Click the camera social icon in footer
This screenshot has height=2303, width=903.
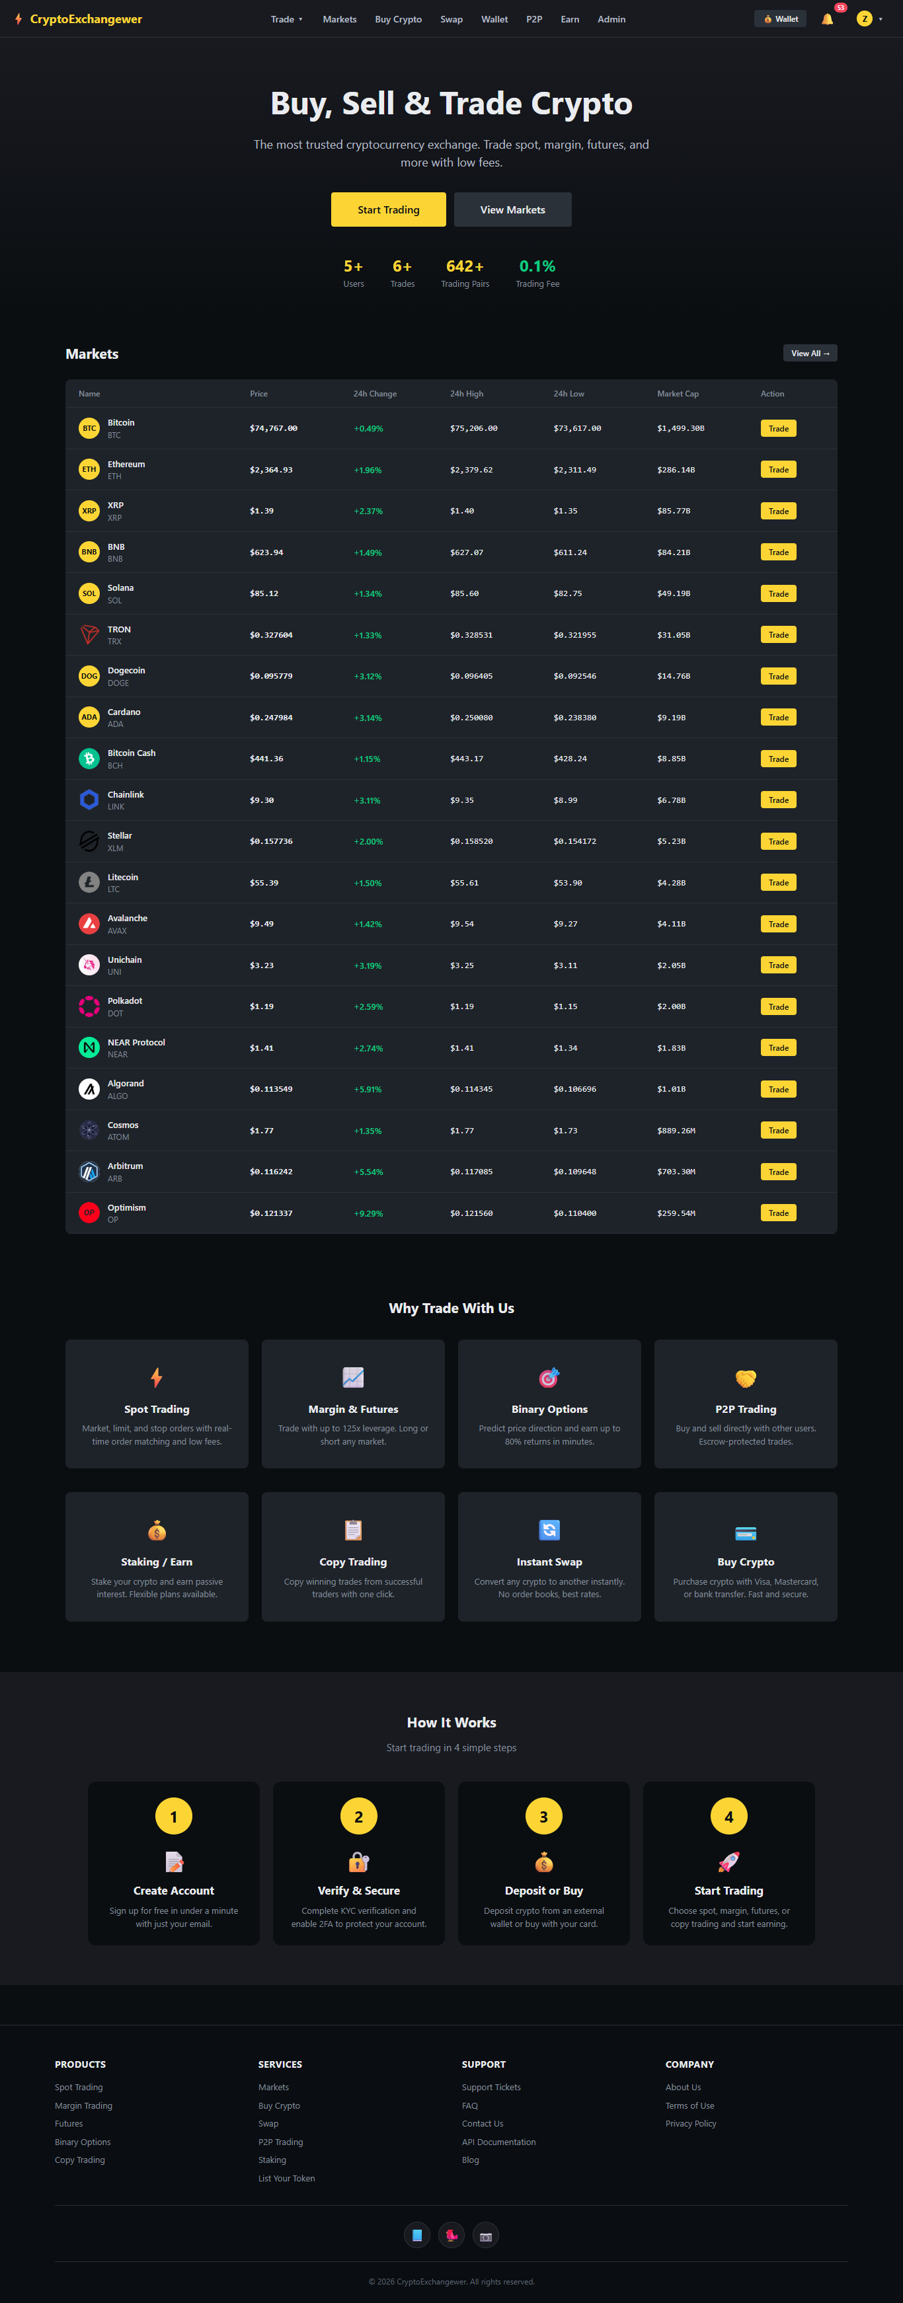coord(485,2235)
